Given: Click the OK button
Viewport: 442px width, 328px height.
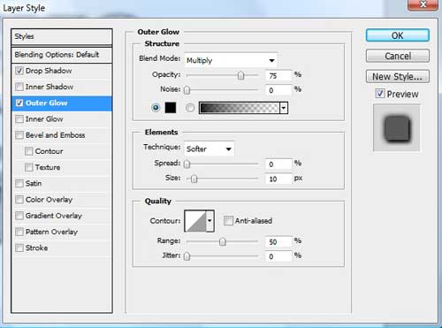Looking at the screenshot, I should click(x=398, y=35).
